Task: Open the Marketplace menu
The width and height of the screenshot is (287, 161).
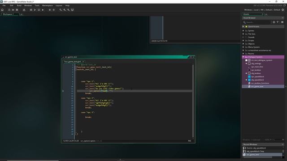Action: 48,5
